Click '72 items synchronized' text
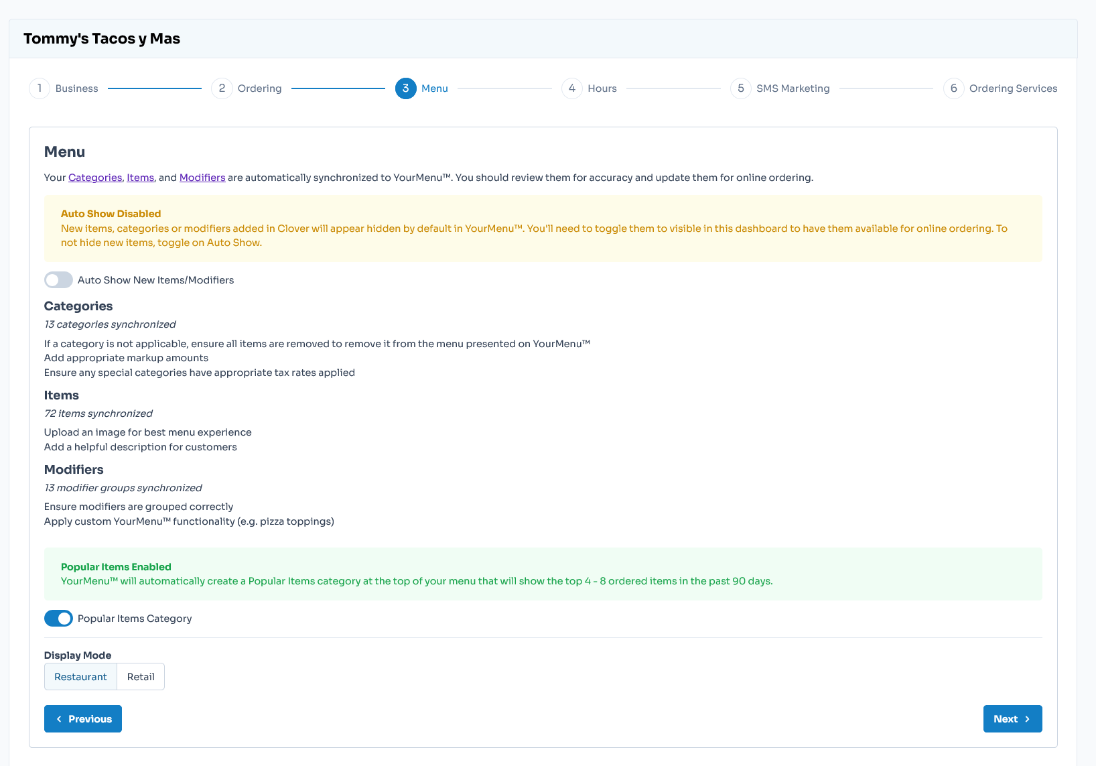Image resolution: width=1096 pixels, height=766 pixels. [98, 413]
